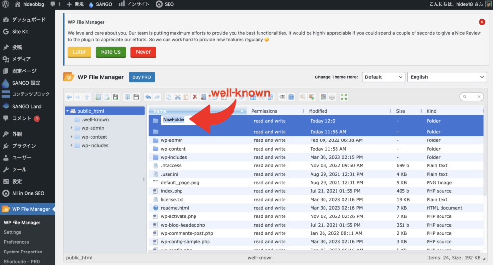Click the Preview eye icon
The height and width of the screenshot is (265, 493).
coord(282,97)
